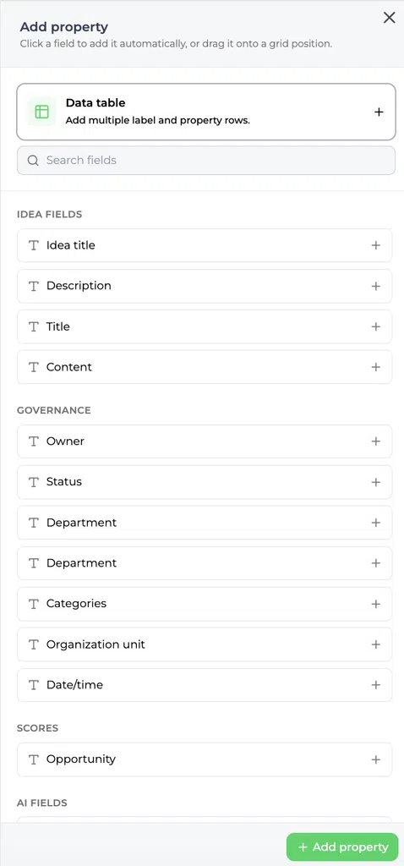
Task: Click the green Add property button
Action: [x=342, y=847]
